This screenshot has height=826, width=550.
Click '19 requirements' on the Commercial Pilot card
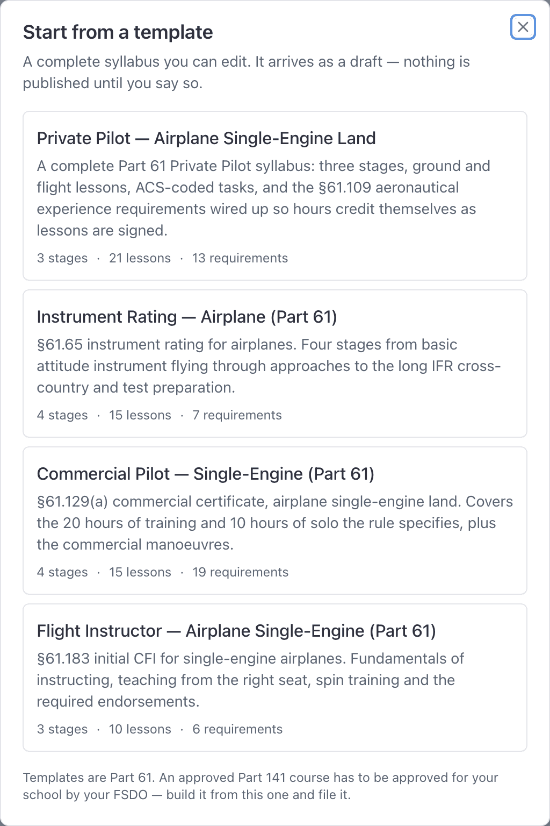tap(240, 572)
